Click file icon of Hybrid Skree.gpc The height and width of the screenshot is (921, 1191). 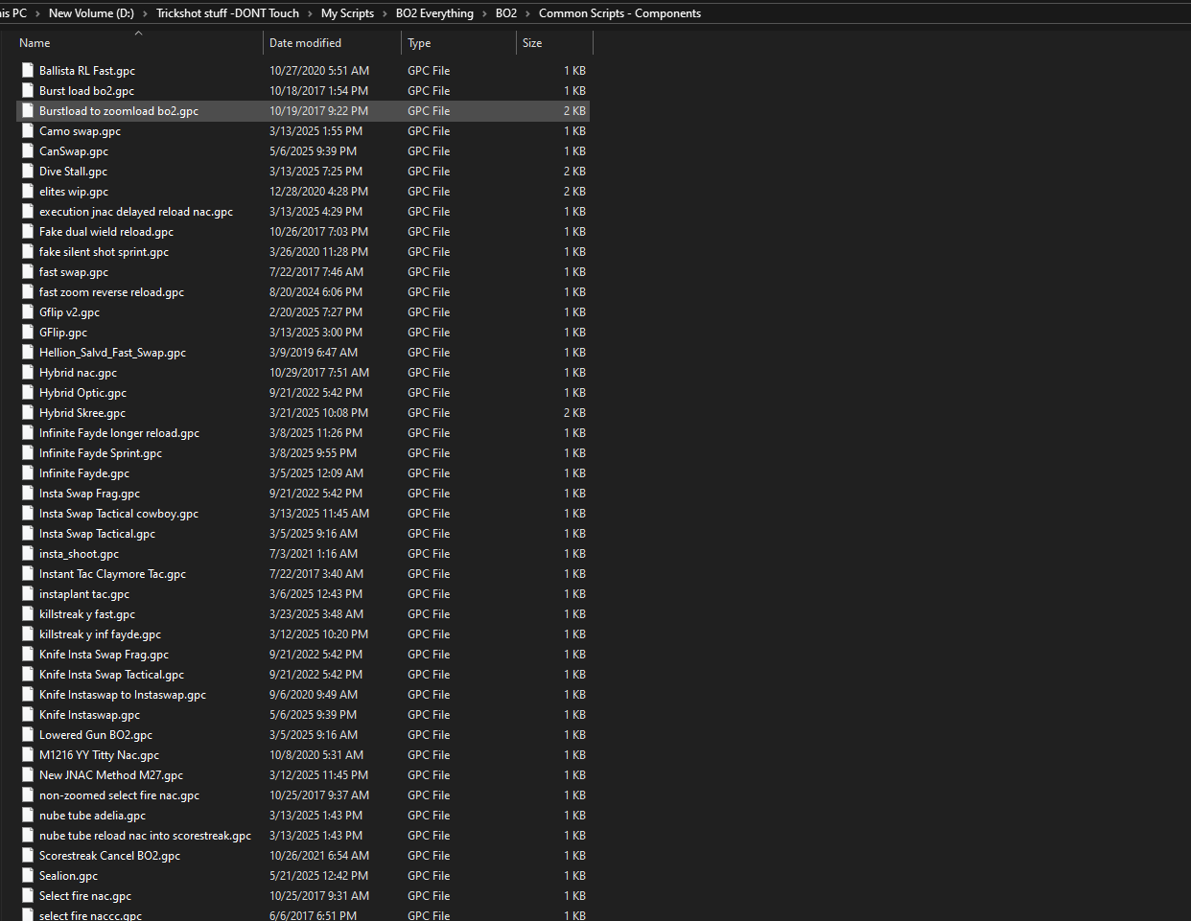28,412
